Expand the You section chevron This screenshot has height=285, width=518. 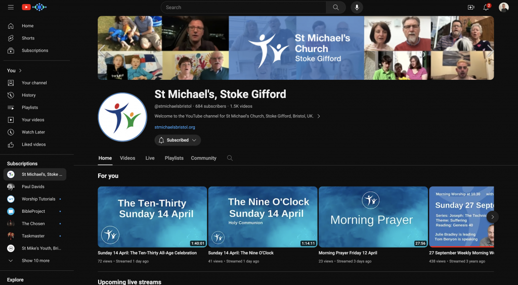coord(20,71)
